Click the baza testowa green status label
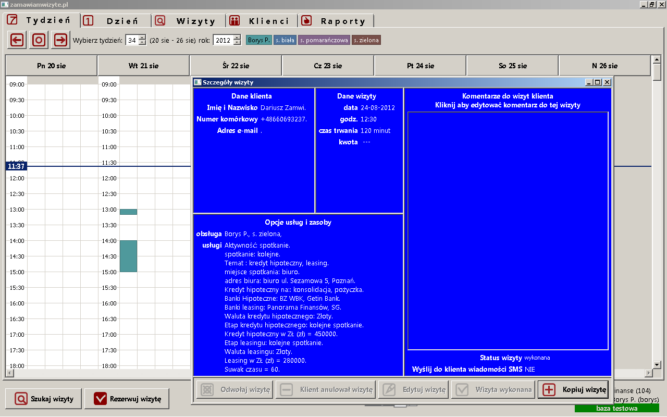Viewport: 667px width, 417px height. click(617, 409)
